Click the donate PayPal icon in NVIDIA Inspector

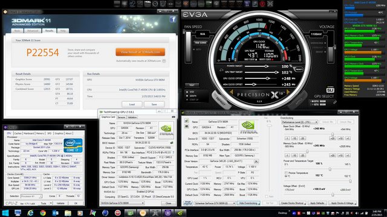[x=187, y=203]
